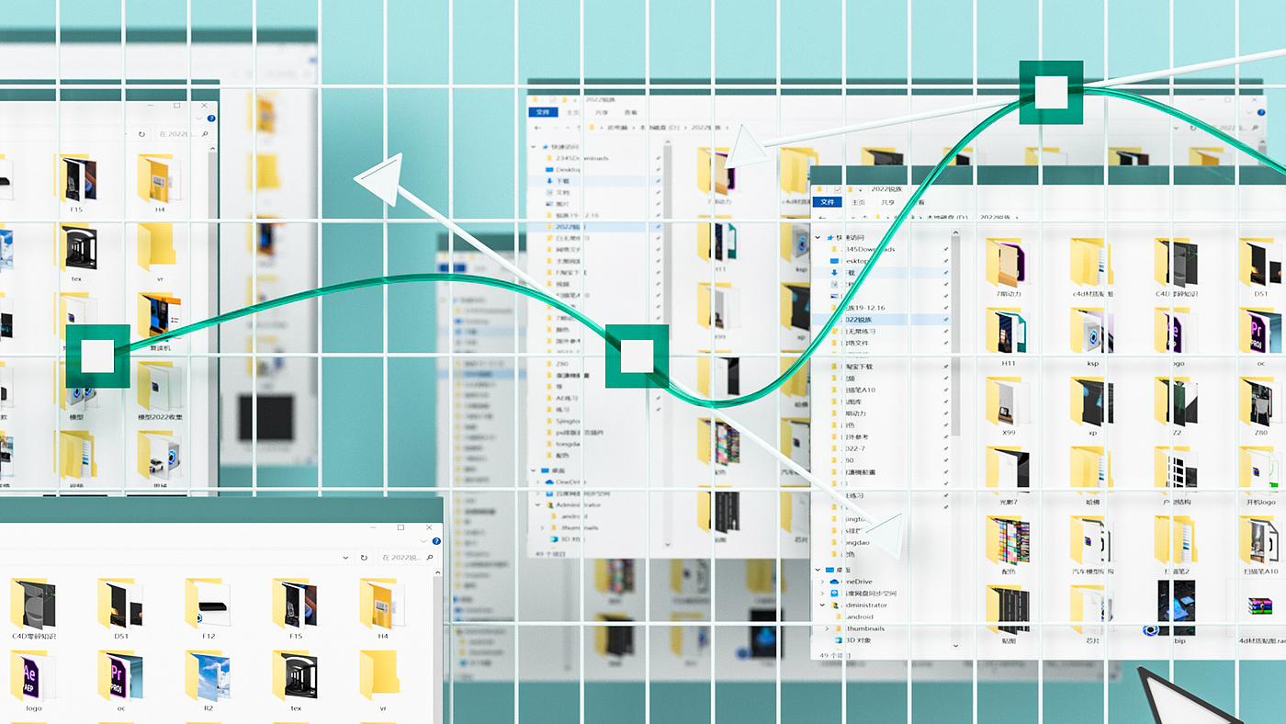Open the D51 folder in the bottom-left window
1286x724 pixels.
point(120,608)
